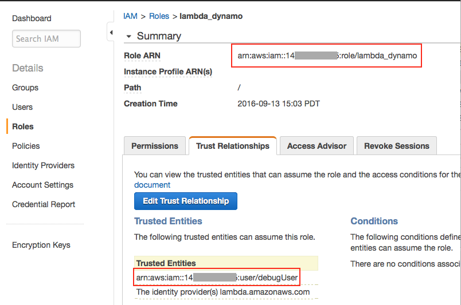View the Credential Report
This screenshot has height=305, width=461.
point(44,204)
